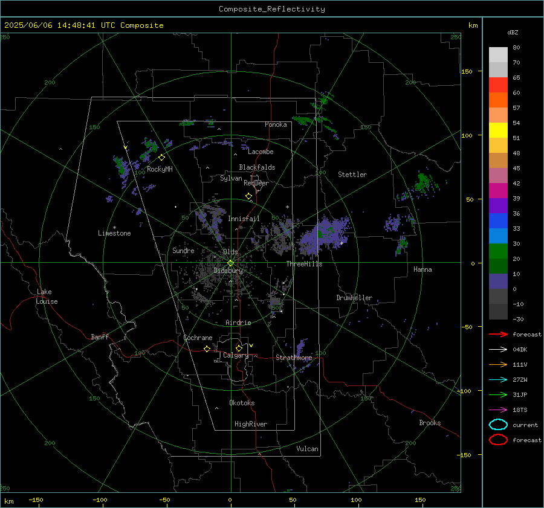Click the Drumheller city label
Image resolution: width=544 pixels, height=508 pixels.
[x=354, y=298]
